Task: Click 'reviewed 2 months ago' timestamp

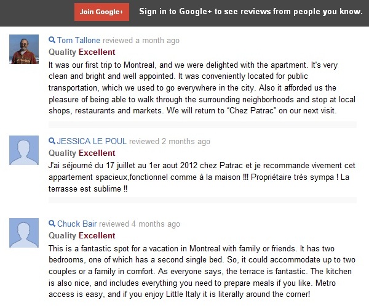Action: [x=170, y=142]
